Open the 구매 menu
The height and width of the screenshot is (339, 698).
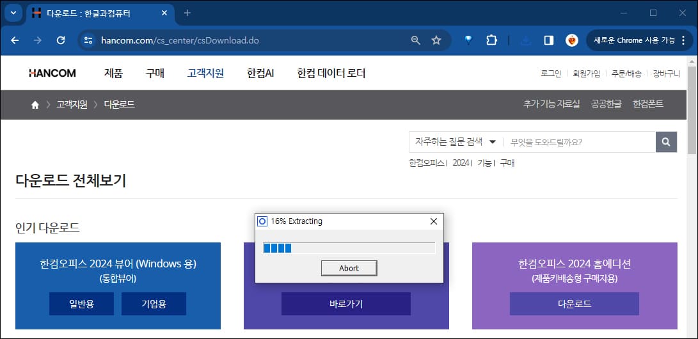point(155,74)
